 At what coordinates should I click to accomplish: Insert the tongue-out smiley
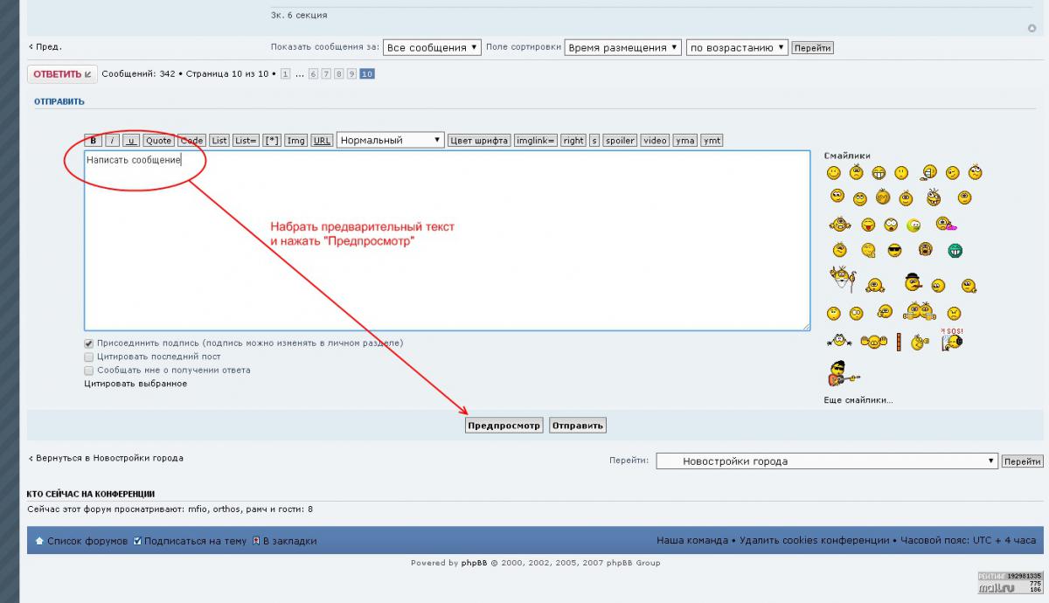pos(868,225)
